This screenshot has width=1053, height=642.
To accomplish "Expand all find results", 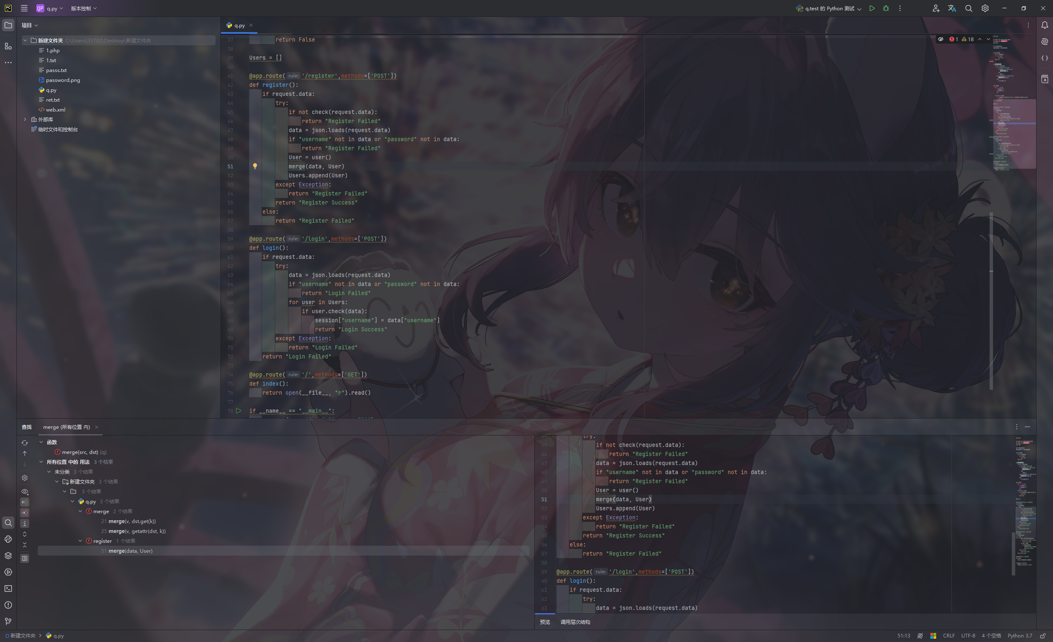I will tap(25, 534).
